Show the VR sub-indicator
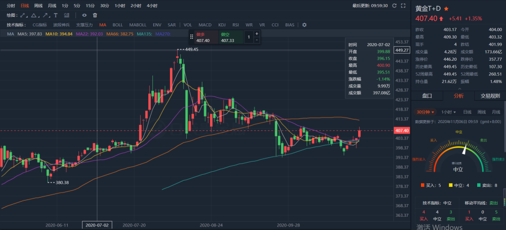 [262, 25]
